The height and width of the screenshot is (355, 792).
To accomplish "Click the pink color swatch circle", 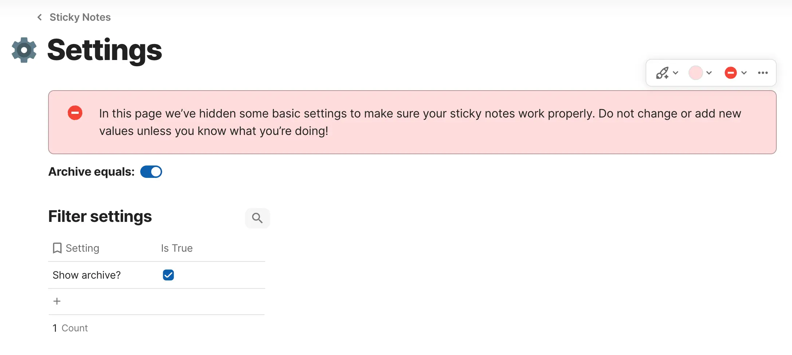I will (695, 73).
